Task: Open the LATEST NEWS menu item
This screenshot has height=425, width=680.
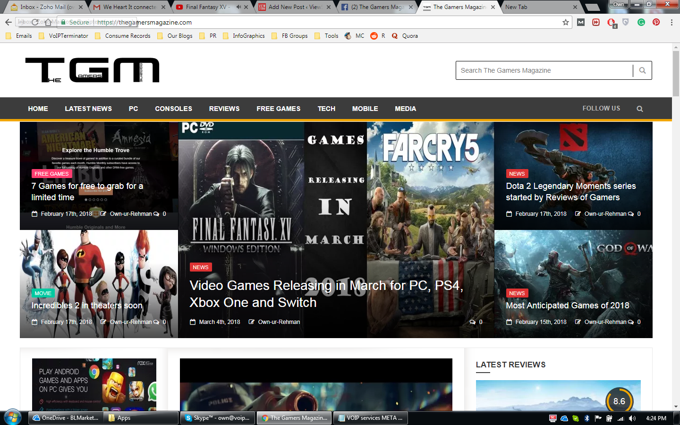Action: pos(88,109)
